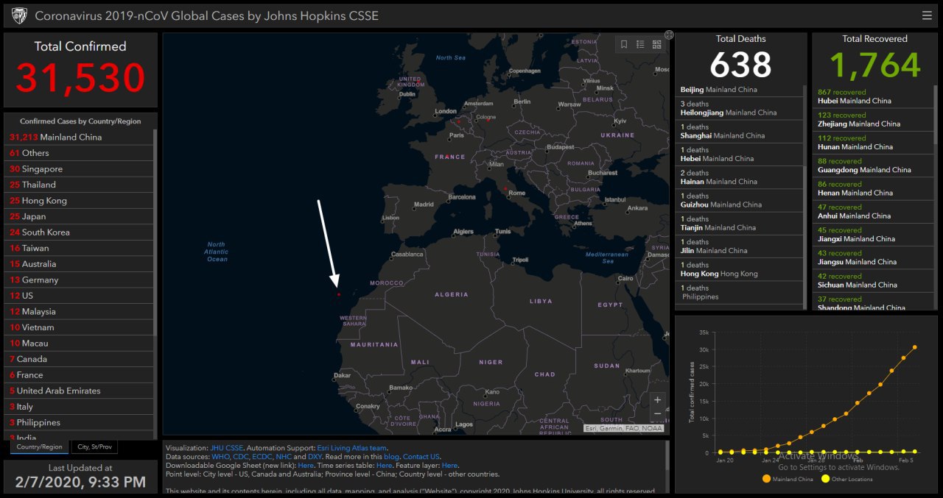Open the hamburger menu at top right
943x498 pixels.
coord(927,15)
